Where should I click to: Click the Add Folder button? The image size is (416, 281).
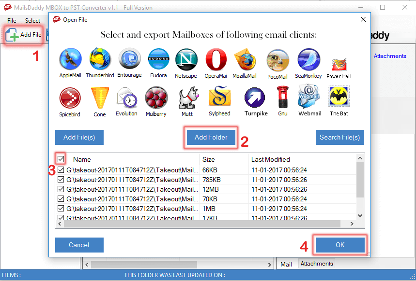point(211,137)
